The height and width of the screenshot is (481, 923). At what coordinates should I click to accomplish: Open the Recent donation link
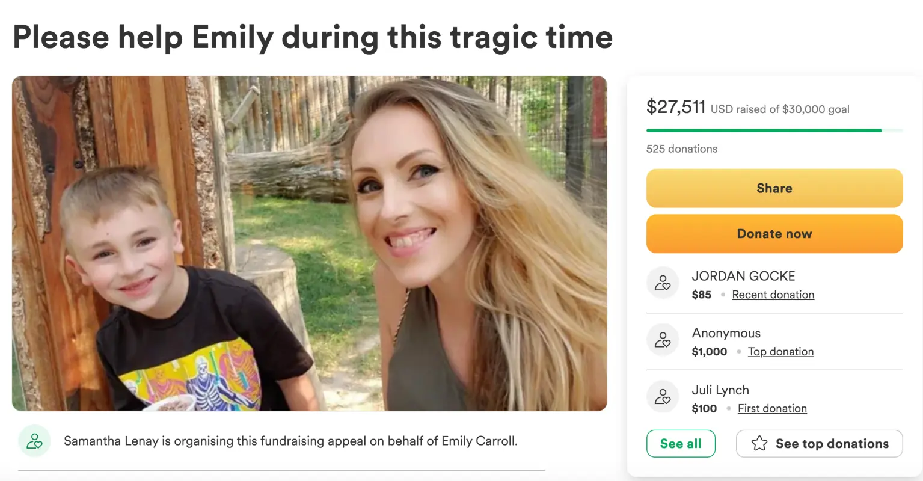tap(773, 295)
